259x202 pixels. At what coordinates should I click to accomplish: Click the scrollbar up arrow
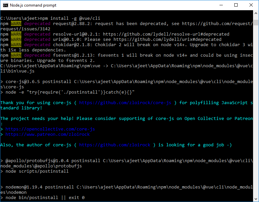[x=256, y=13]
